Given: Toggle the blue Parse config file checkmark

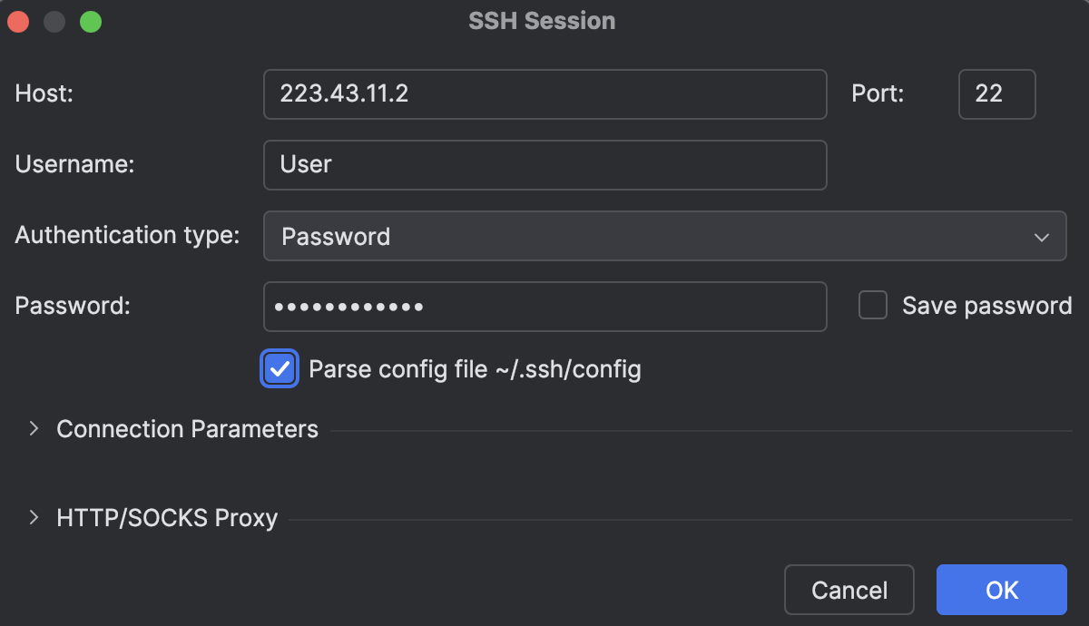Looking at the screenshot, I should [280, 368].
